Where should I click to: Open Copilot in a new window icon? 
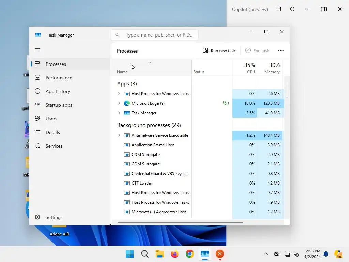[279, 9]
